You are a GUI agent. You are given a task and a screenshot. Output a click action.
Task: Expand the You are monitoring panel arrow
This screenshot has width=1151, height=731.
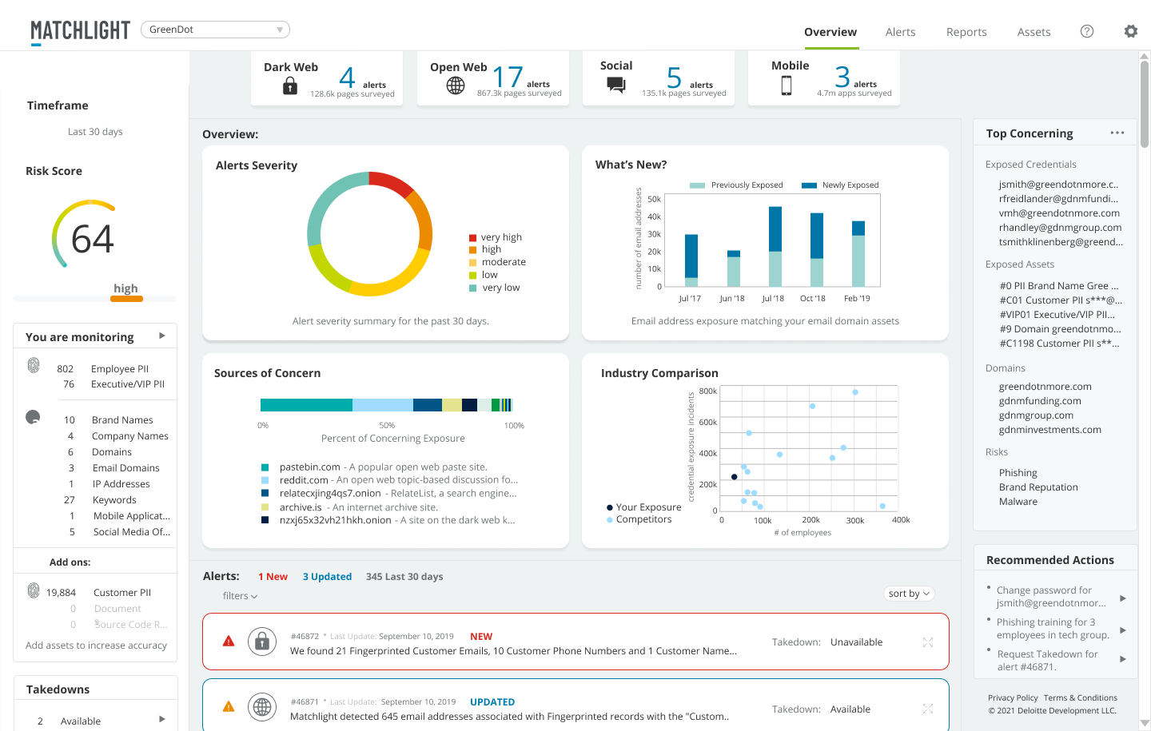coord(162,336)
